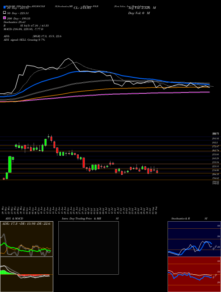
Task: Click the 'SI 14/3: 47.16 / 41.55' readout
Action: (x=34, y=26)
